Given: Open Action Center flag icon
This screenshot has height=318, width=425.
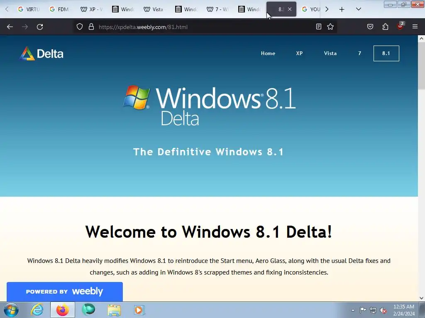Looking at the screenshot, I should pos(363,310).
